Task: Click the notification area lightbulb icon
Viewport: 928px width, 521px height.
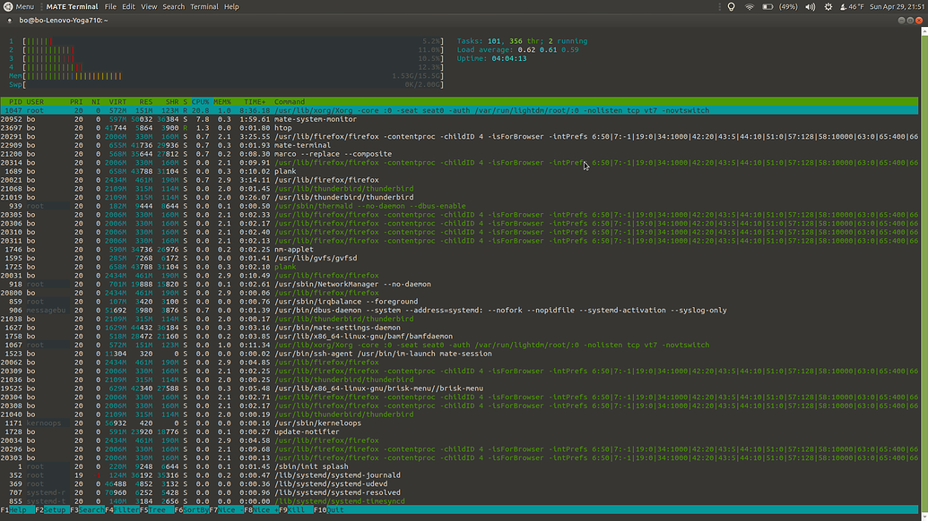Action: (731, 6)
